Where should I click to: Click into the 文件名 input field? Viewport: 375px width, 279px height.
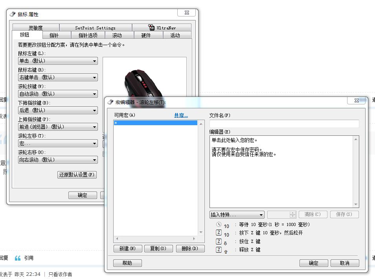284,124
